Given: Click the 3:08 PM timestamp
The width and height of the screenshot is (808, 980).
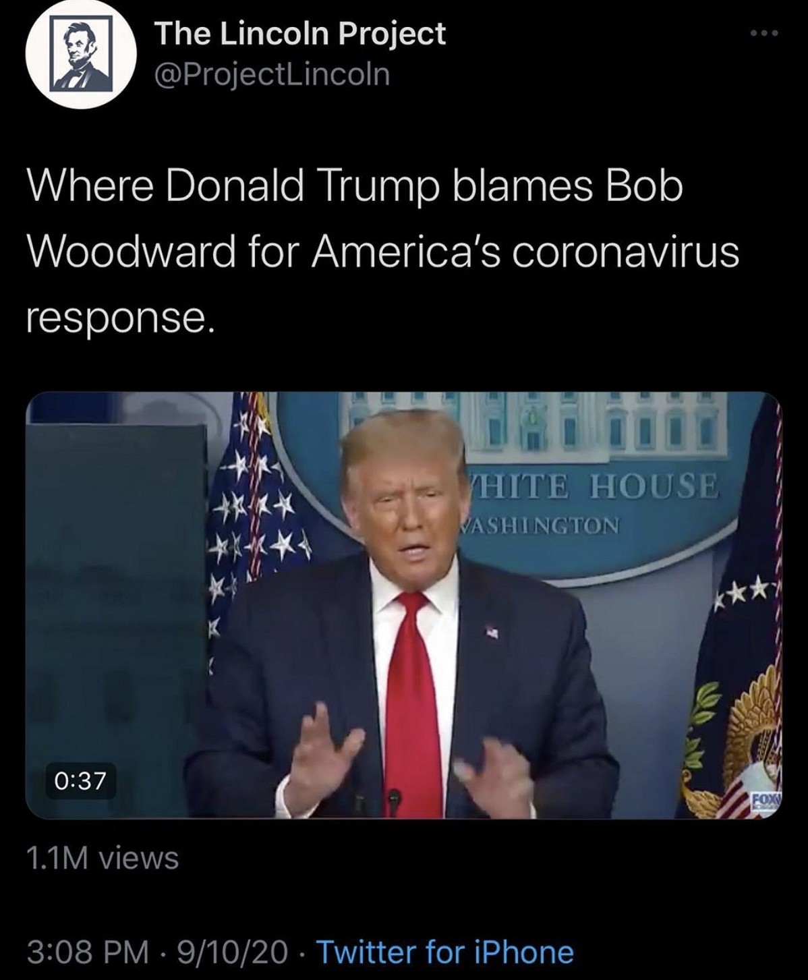Looking at the screenshot, I should [88, 951].
